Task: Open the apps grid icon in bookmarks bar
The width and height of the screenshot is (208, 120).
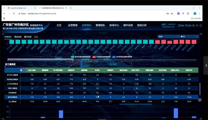Action: coord(4,18)
